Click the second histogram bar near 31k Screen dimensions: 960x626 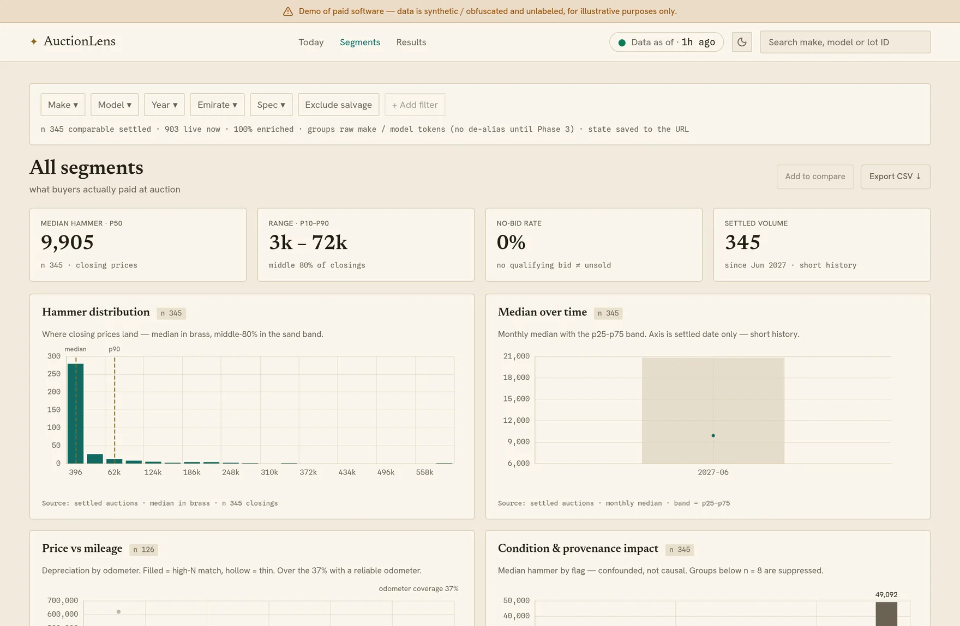95,459
